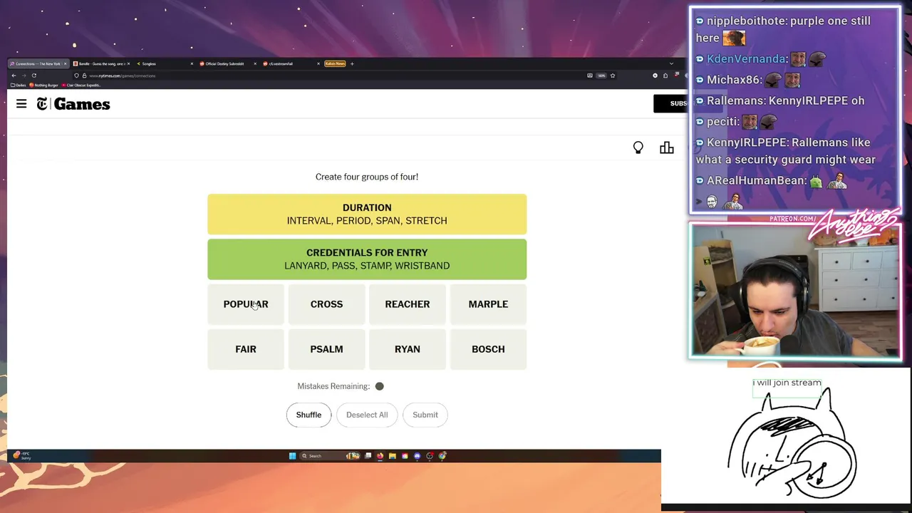Click the Deselect All button

[367, 415]
